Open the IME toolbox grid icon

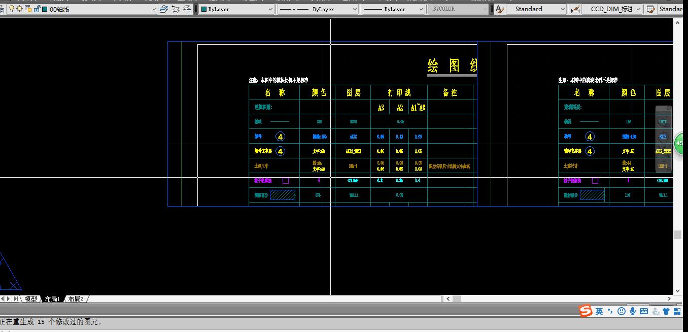[677, 311]
